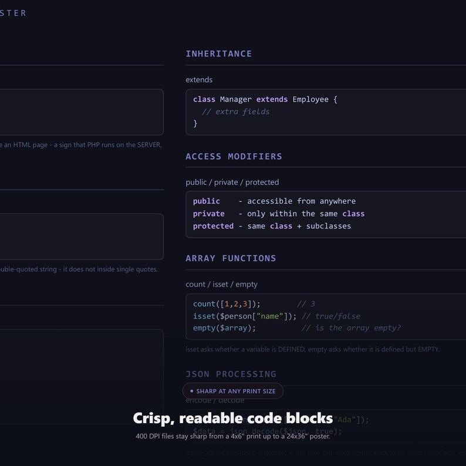Click the "class Manager extends Employee {" code line

[x=265, y=99]
